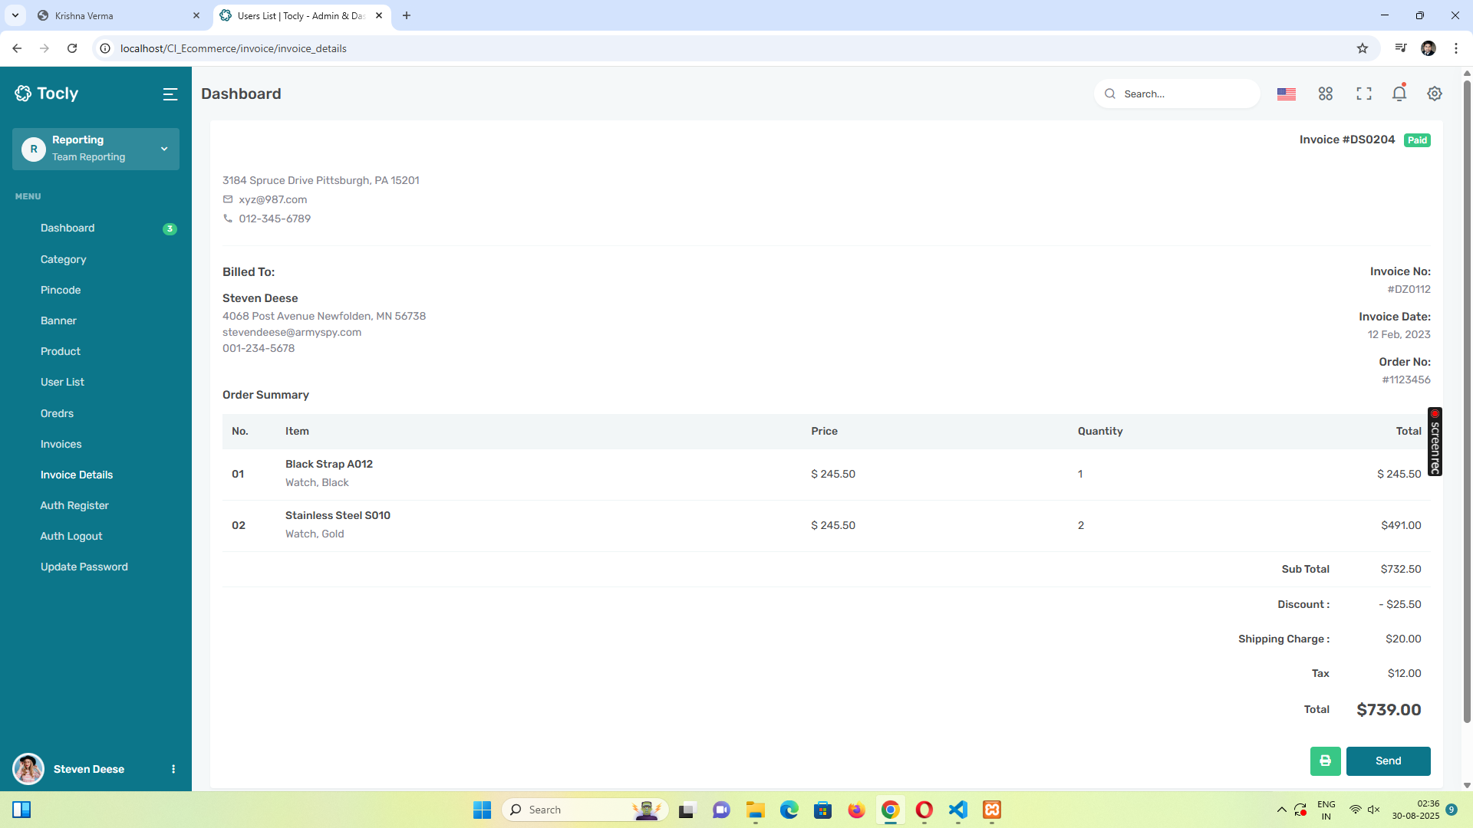
Task: Click the search magnifier icon in header
Action: pyautogui.click(x=1110, y=94)
